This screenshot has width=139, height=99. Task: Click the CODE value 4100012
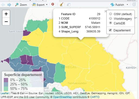[x=95, y=18]
